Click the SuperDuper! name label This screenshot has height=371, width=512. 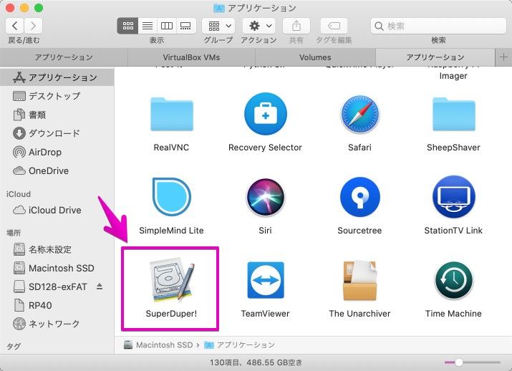coord(171,314)
